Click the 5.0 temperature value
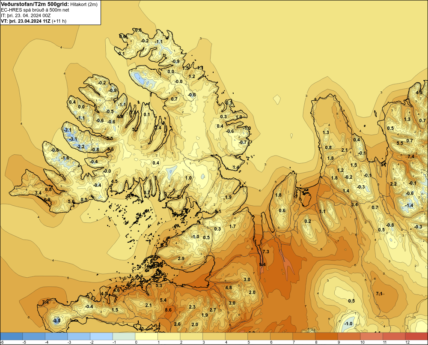 [71, 201]
